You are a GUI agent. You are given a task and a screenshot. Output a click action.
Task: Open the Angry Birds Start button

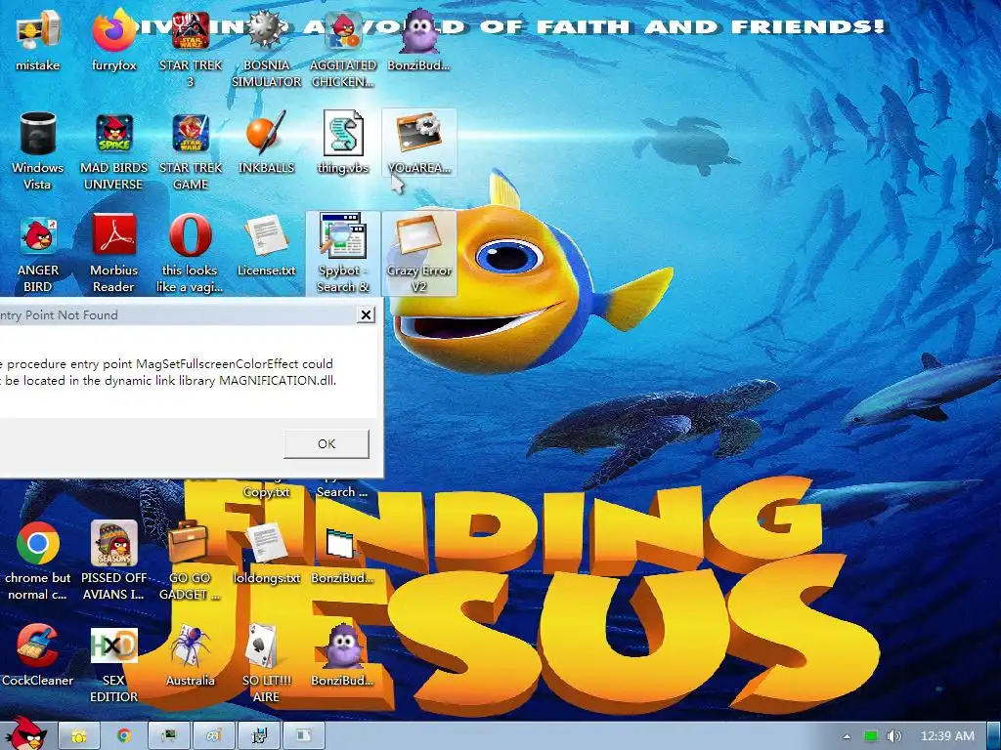(24, 734)
